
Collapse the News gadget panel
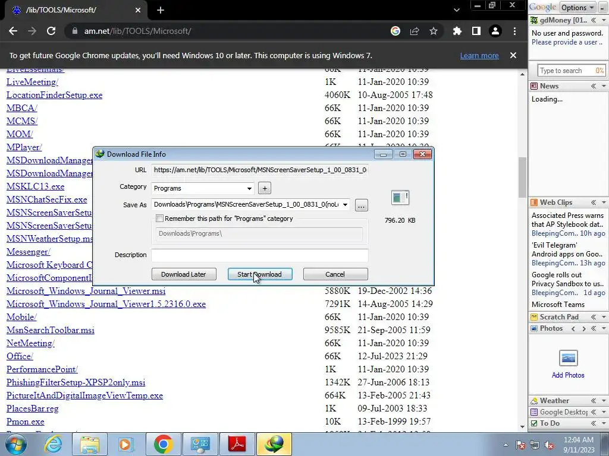[x=594, y=86]
